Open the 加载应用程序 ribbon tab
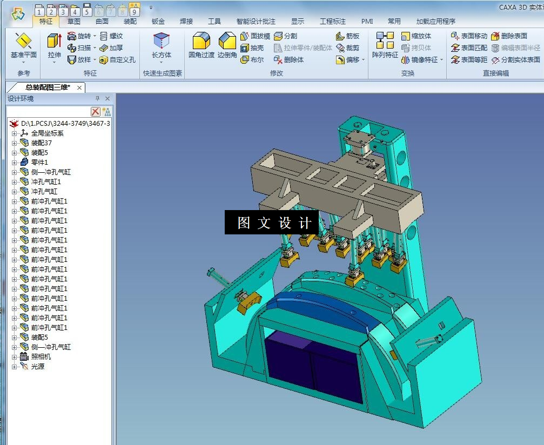544x445 pixels. pos(436,22)
